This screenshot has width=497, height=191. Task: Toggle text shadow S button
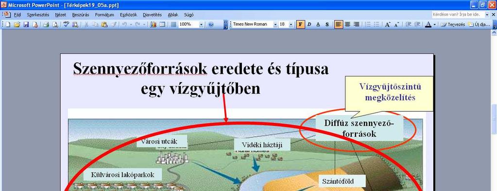tap(327, 24)
